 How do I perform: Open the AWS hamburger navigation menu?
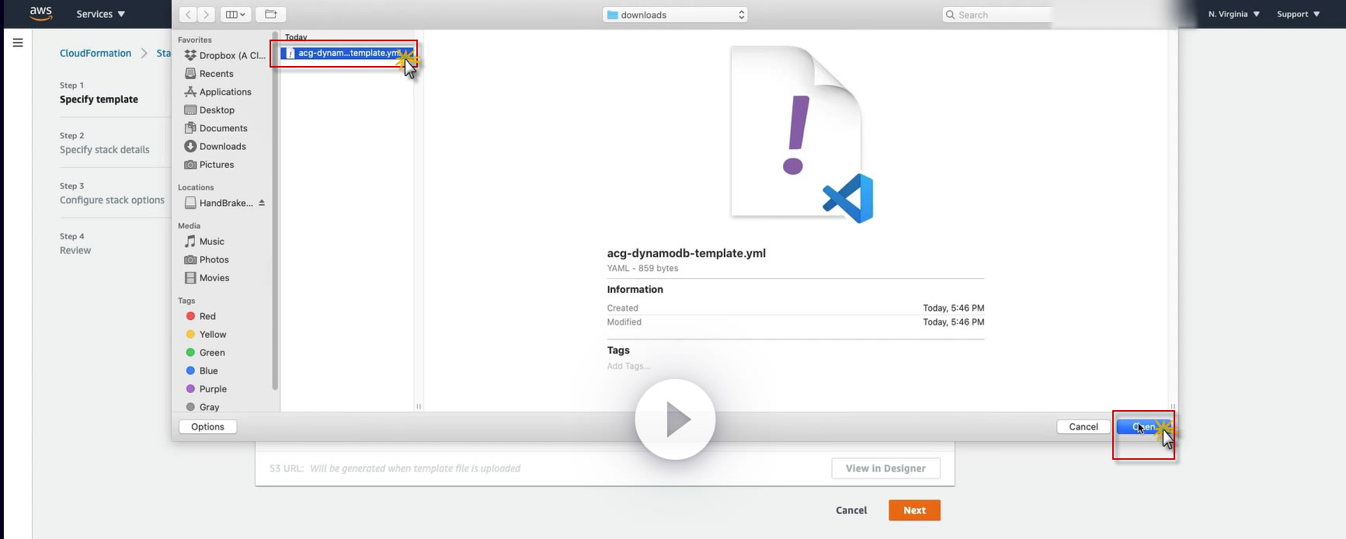pyautogui.click(x=18, y=43)
